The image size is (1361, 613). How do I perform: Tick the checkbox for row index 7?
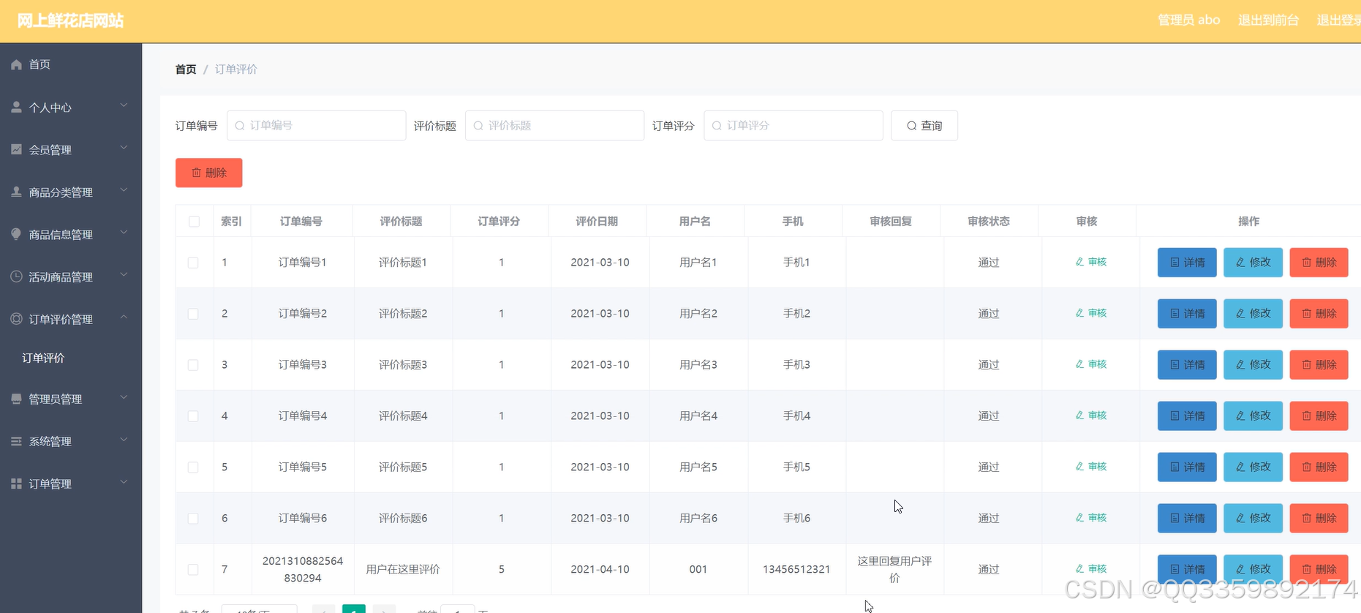coord(193,569)
